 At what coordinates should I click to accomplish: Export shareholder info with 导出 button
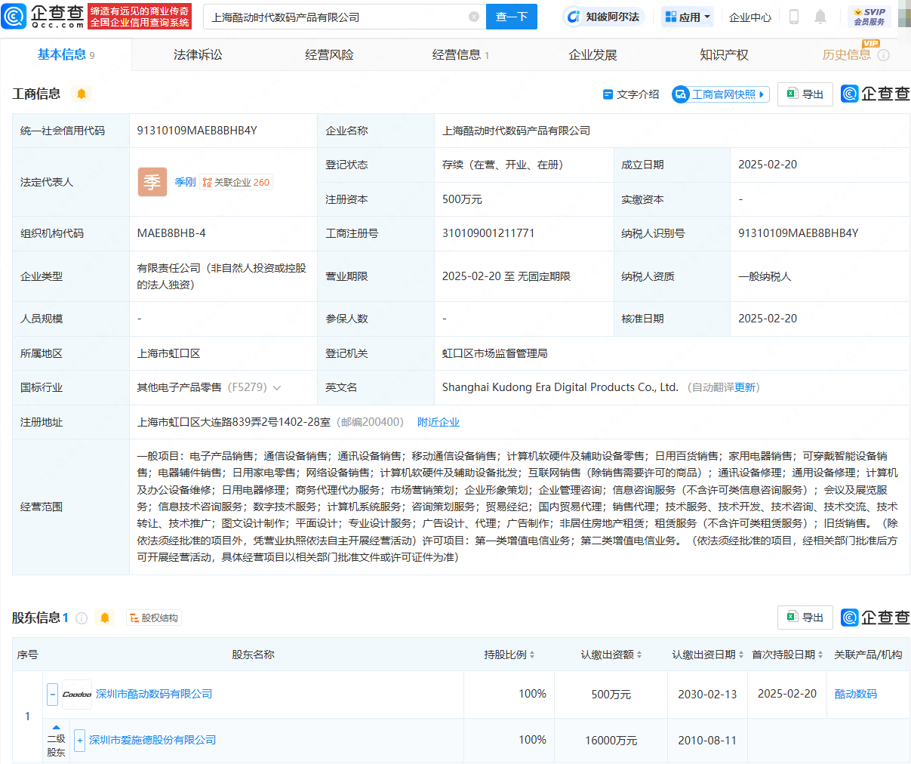pyautogui.click(x=805, y=618)
